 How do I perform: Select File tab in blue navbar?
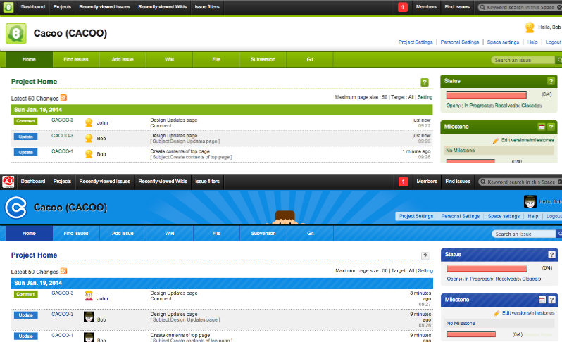(x=216, y=233)
